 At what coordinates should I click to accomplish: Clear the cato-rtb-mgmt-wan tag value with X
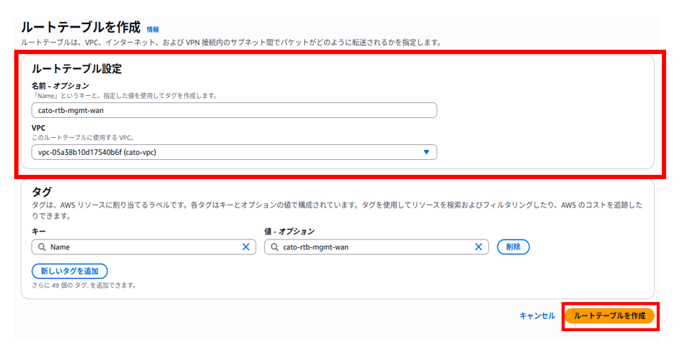click(479, 247)
